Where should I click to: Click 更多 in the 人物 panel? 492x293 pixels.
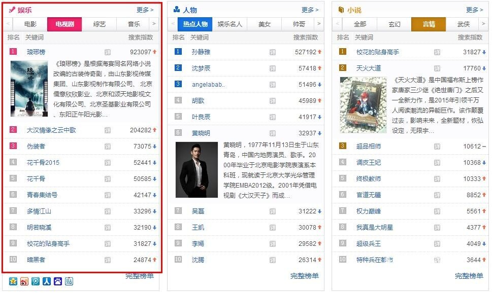(x=310, y=10)
